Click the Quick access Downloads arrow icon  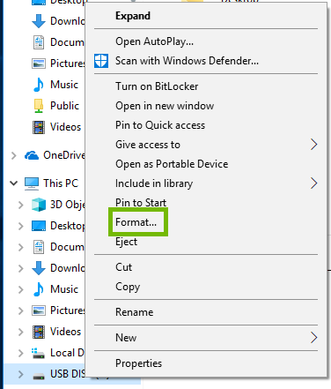click(39, 21)
